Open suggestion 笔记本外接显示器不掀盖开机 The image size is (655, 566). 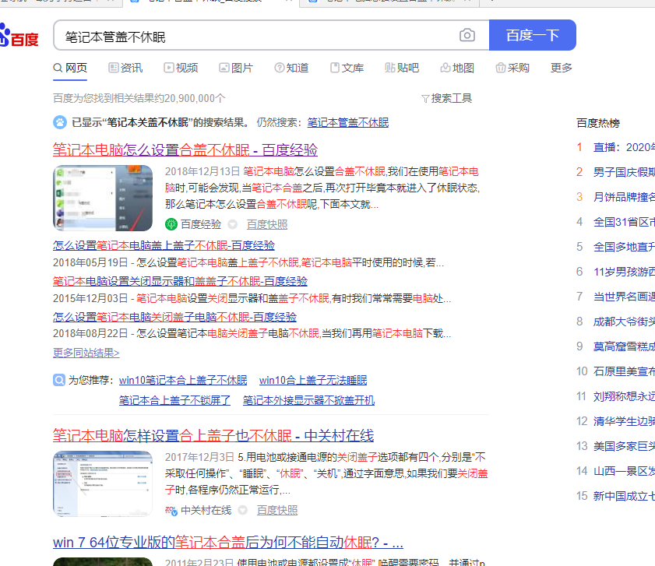[308, 401]
